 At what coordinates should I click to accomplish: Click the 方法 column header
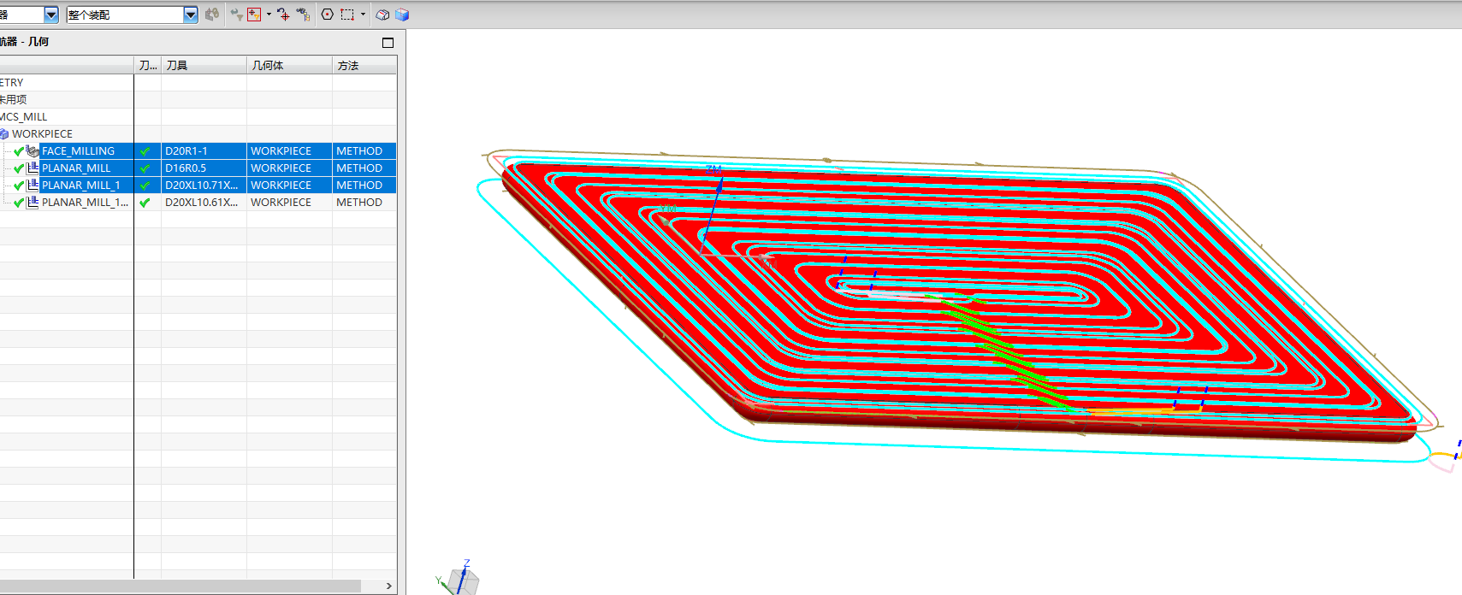364,65
